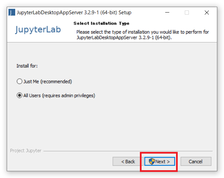Go back with the Back button
224x178 pixels.
[128, 161]
